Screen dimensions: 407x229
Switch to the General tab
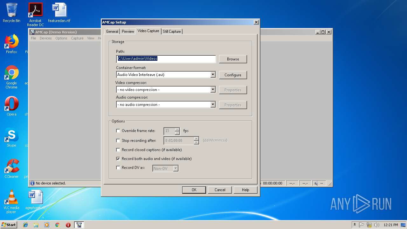pyautogui.click(x=112, y=31)
